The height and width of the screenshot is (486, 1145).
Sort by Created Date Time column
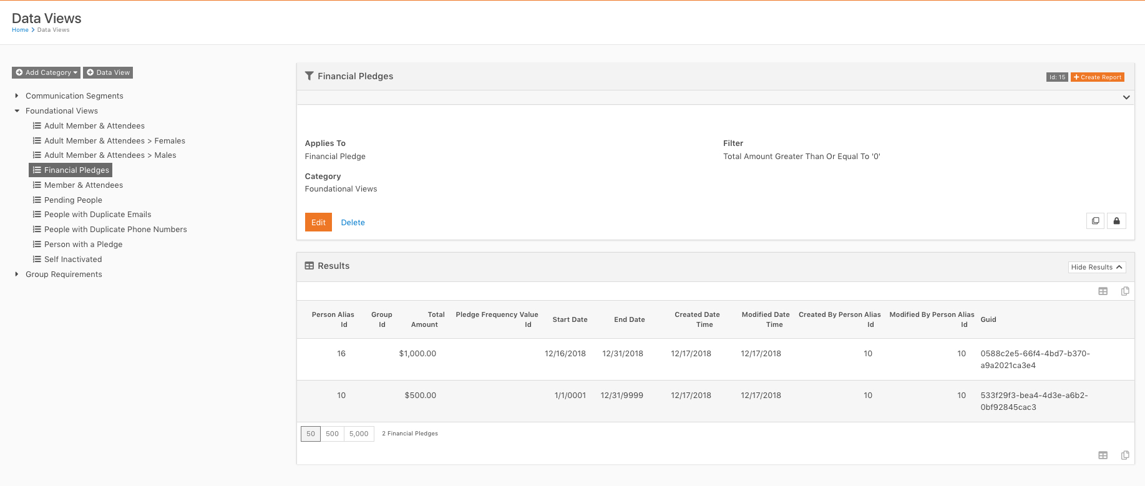pyautogui.click(x=697, y=319)
